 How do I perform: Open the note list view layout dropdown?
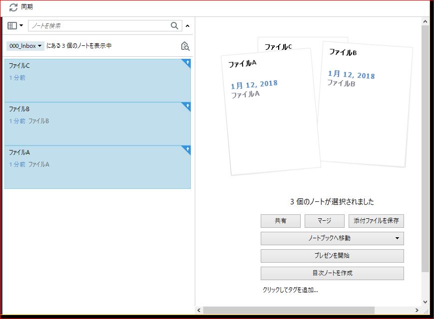[x=15, y=26]
